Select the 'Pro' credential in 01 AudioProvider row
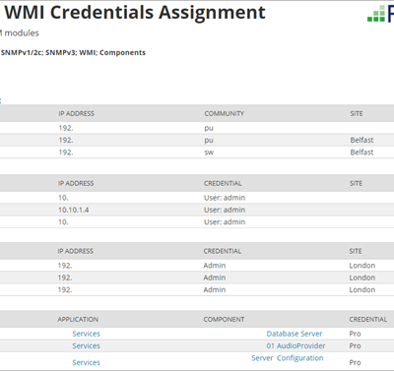394x371 pixels. point(355,345)
